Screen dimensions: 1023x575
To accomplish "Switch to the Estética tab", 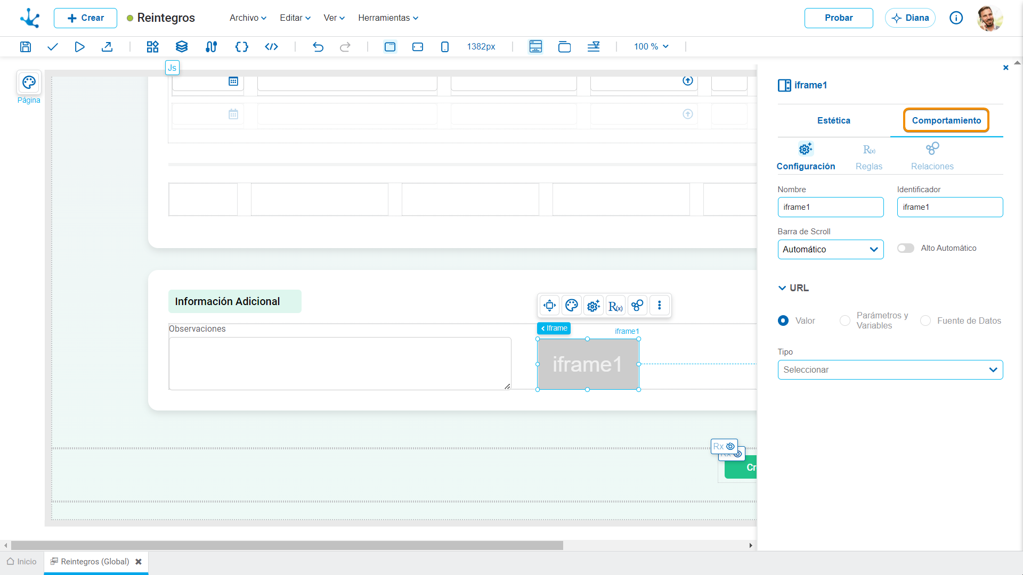I will pos(834,120).
